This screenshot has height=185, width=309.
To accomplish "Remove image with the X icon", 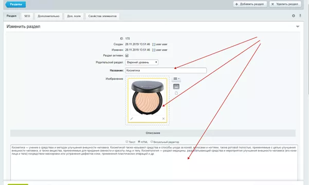I will 163,118.
